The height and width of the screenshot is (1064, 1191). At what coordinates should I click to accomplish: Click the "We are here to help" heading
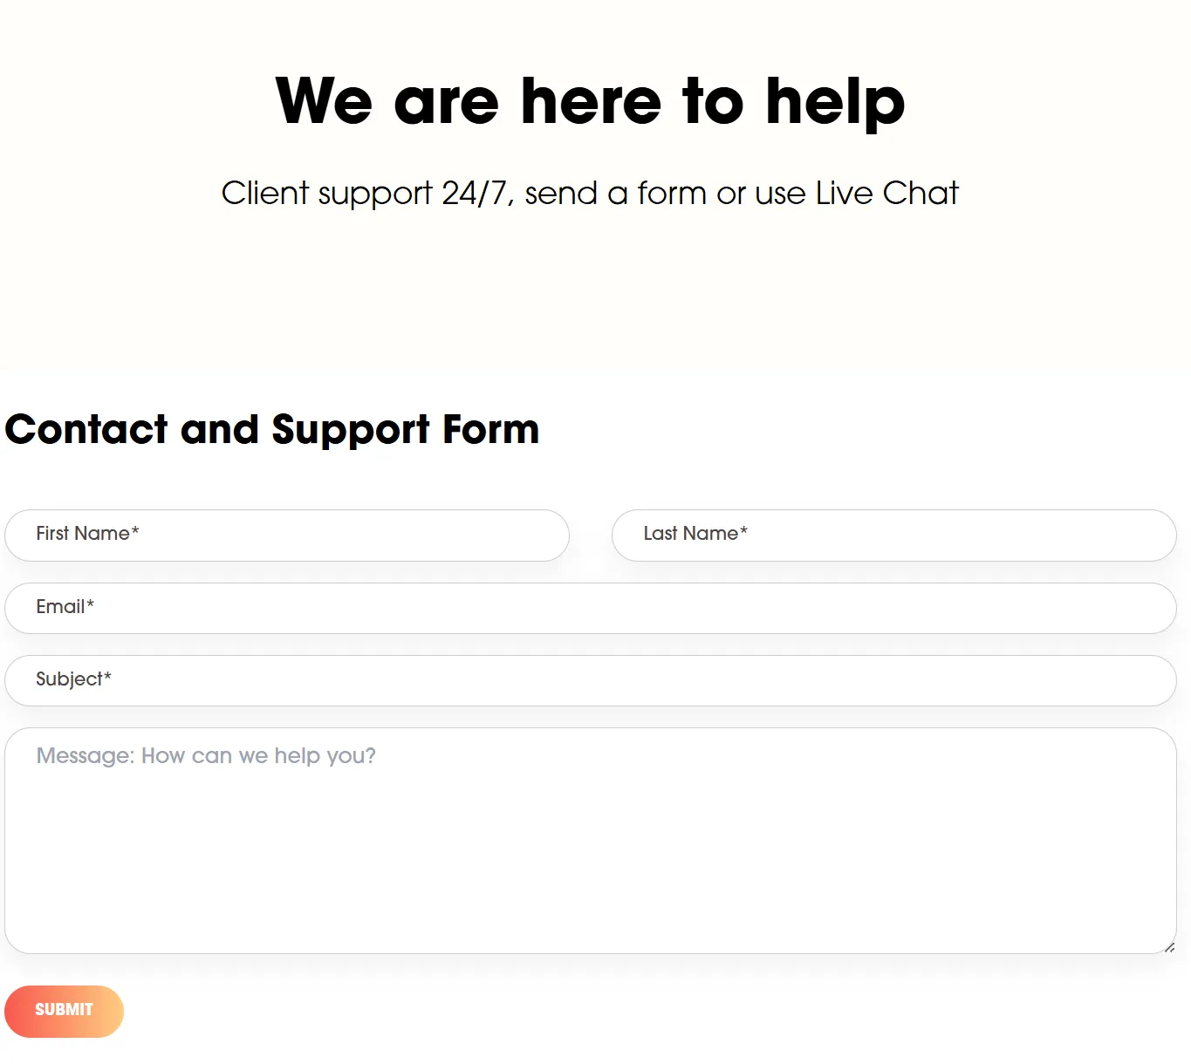pyautogui.click(x=590, y=101)
